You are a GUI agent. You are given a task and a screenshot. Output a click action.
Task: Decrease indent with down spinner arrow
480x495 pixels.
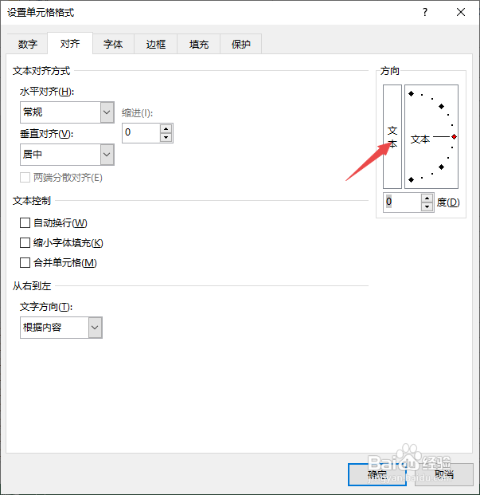[x=166, y=137]
